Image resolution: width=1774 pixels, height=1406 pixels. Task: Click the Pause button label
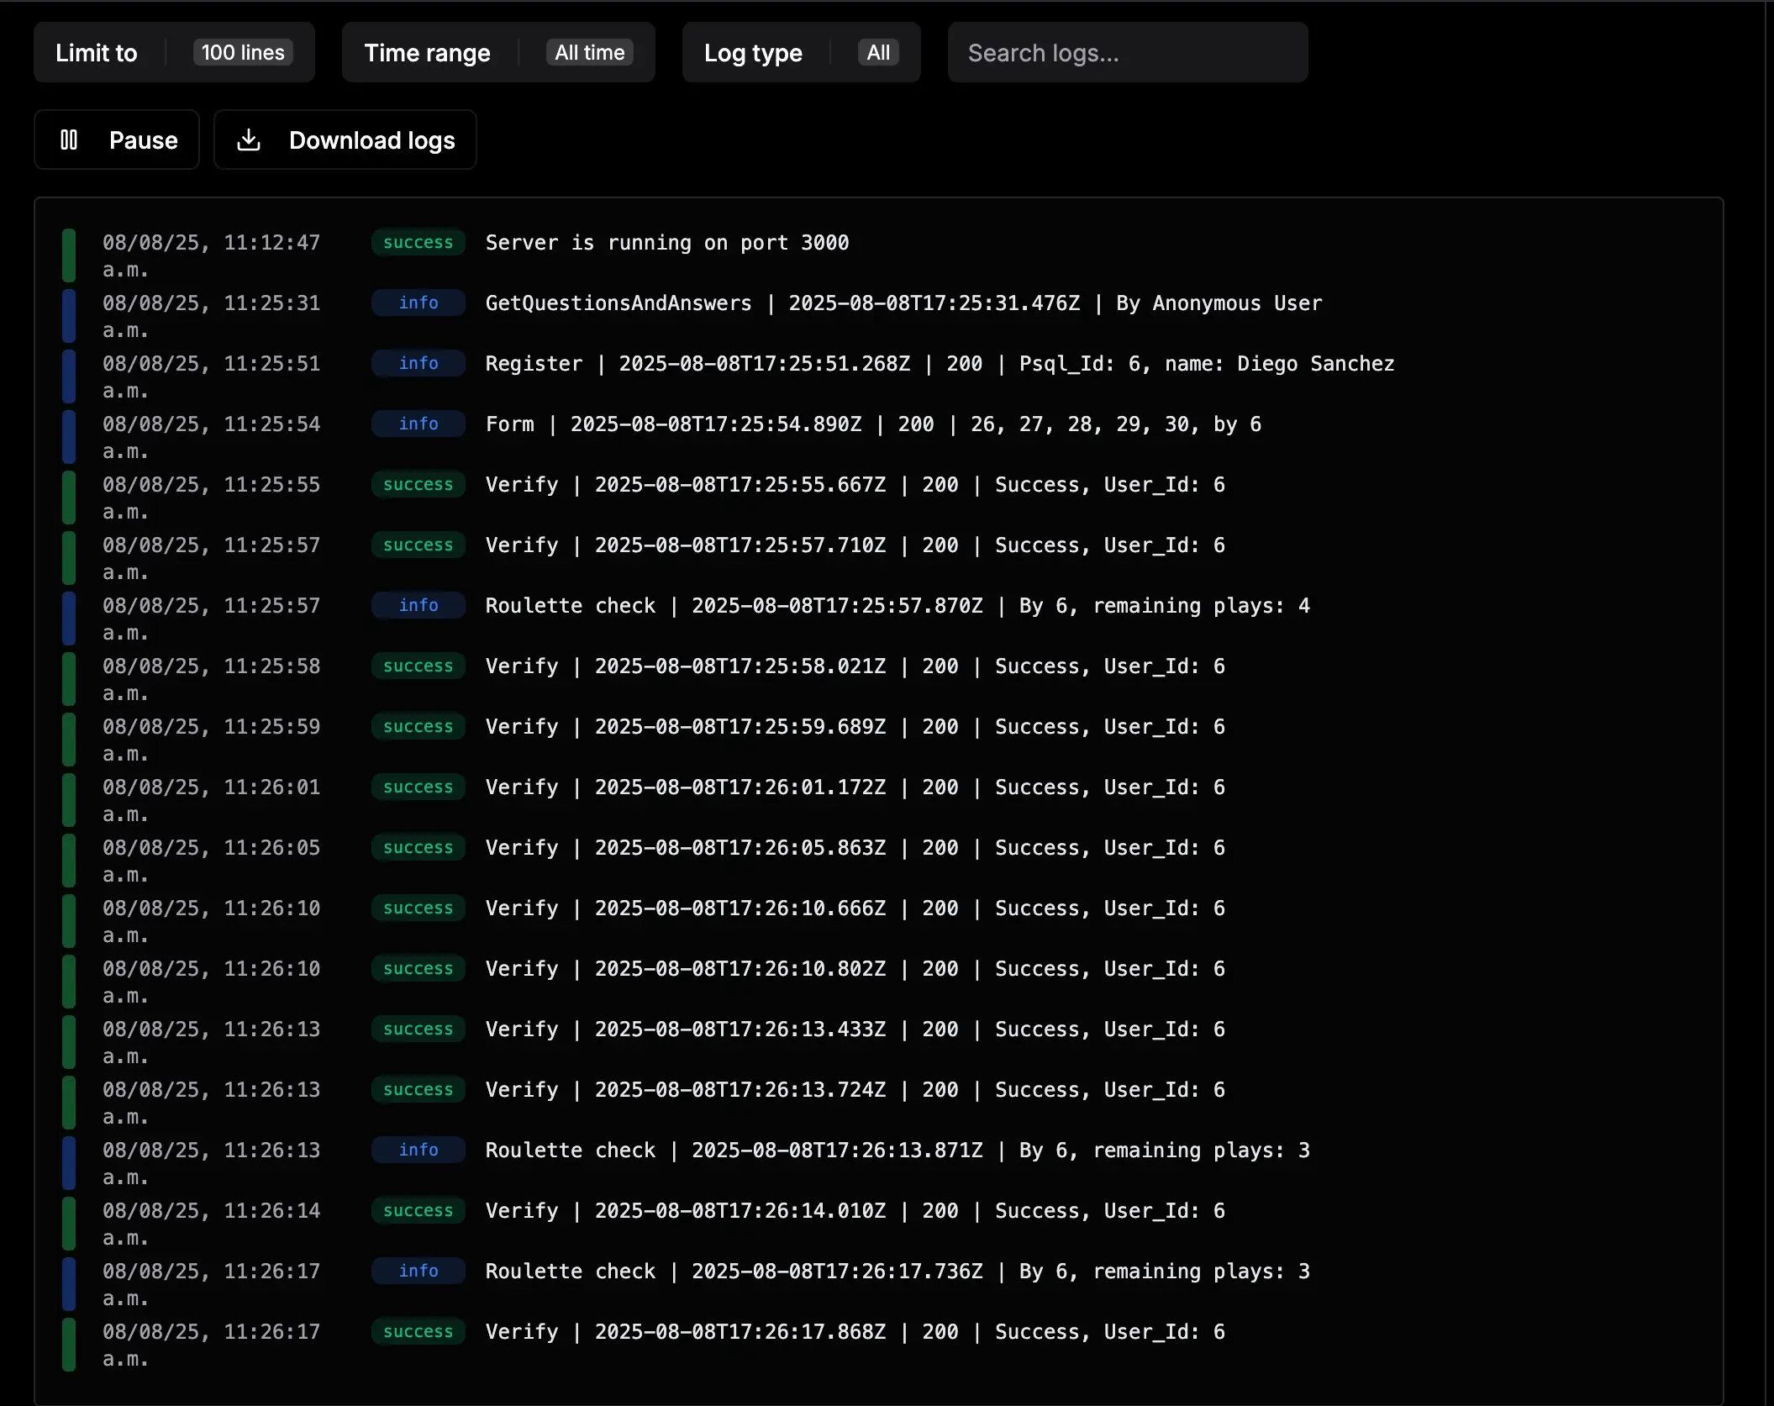(x=144, y=140)
